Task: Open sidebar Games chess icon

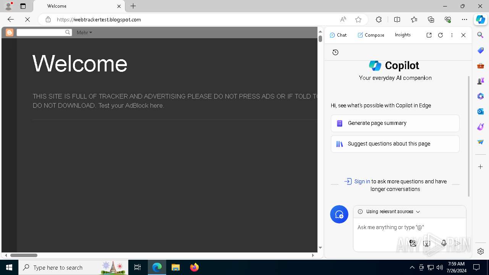Action: 481,81
